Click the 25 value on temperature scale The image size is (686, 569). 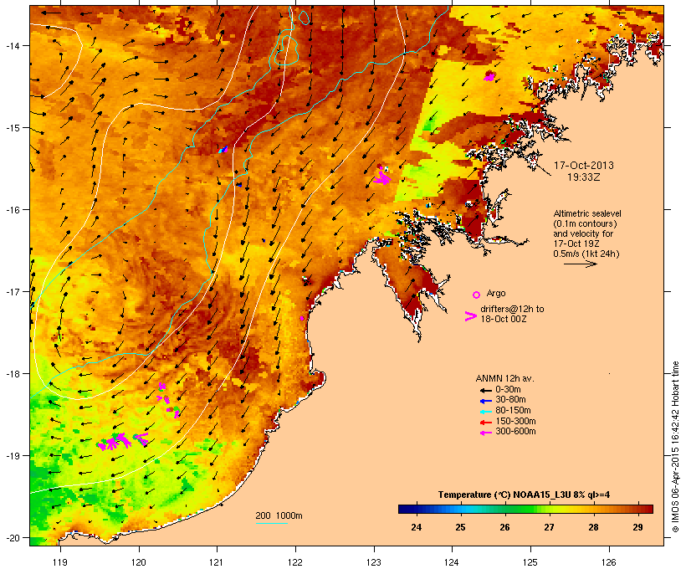[x=460, y=527]
